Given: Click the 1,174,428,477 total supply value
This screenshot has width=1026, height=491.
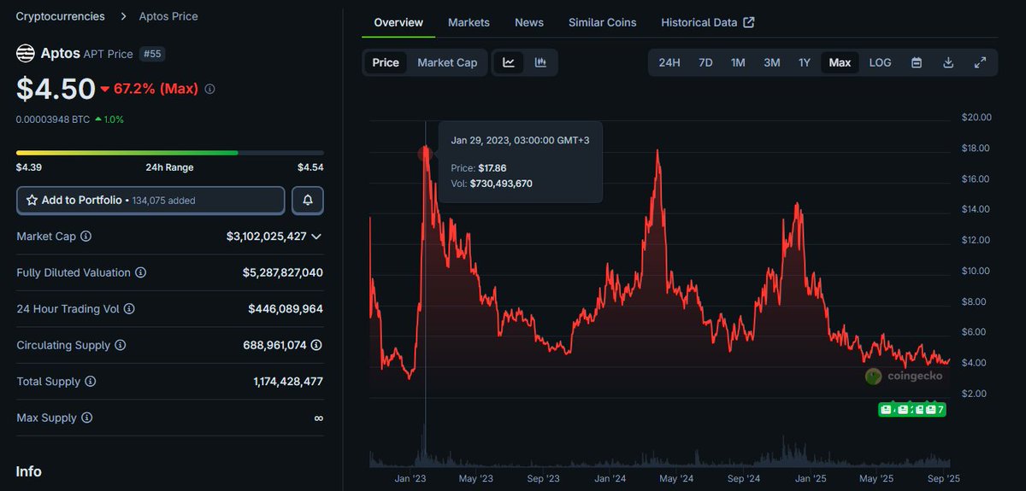Looking at the screenshot, I should 288,382.
